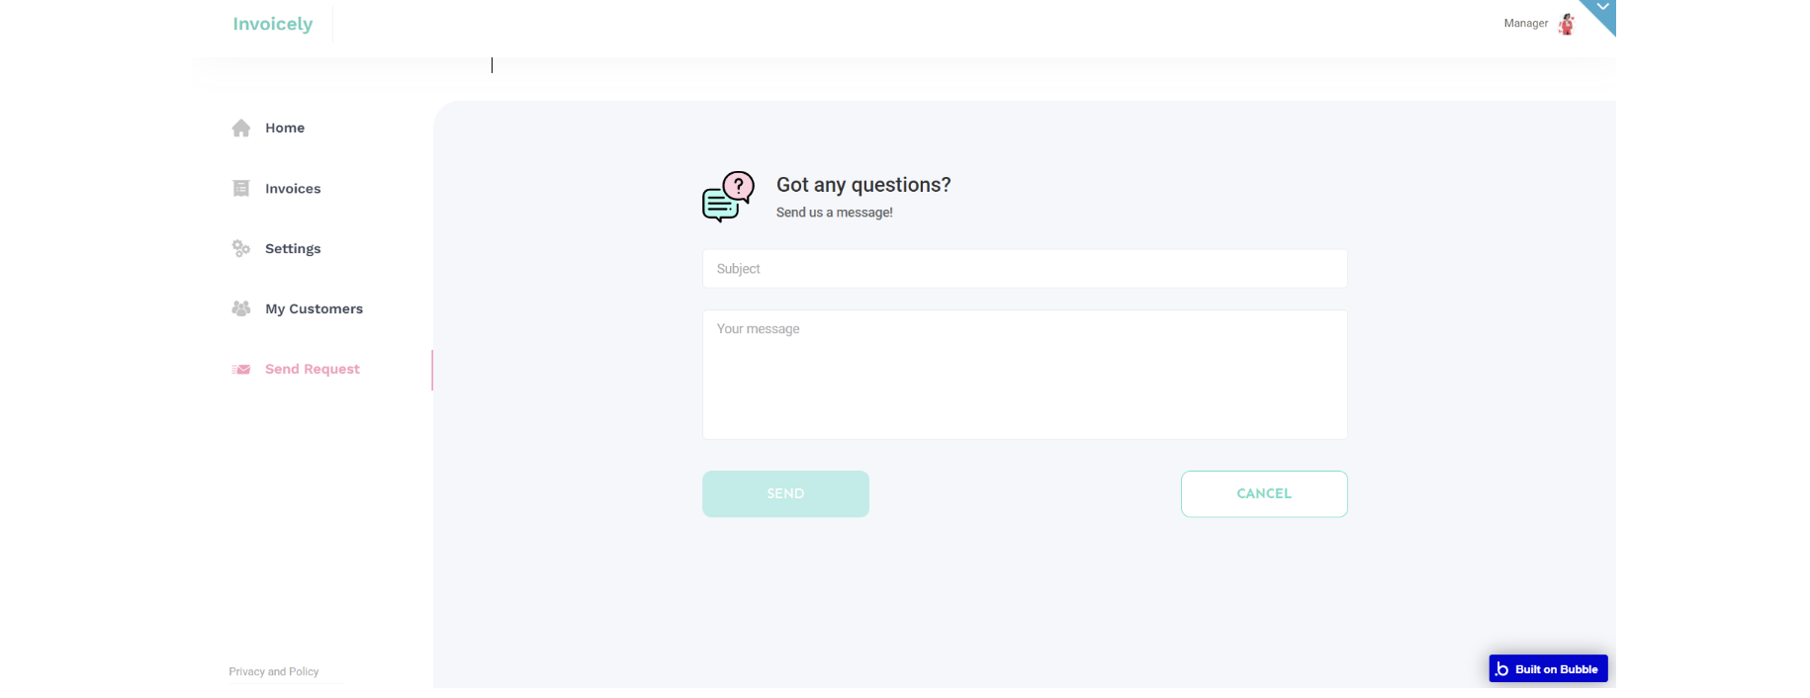
Task: Select Send Request menu label
Action: [x=313, y=370]
